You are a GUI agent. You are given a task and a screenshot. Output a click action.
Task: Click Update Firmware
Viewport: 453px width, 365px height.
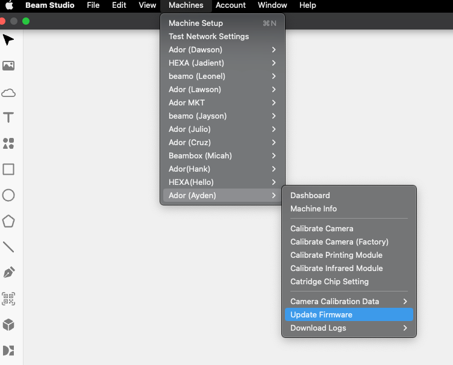(349, 315)
